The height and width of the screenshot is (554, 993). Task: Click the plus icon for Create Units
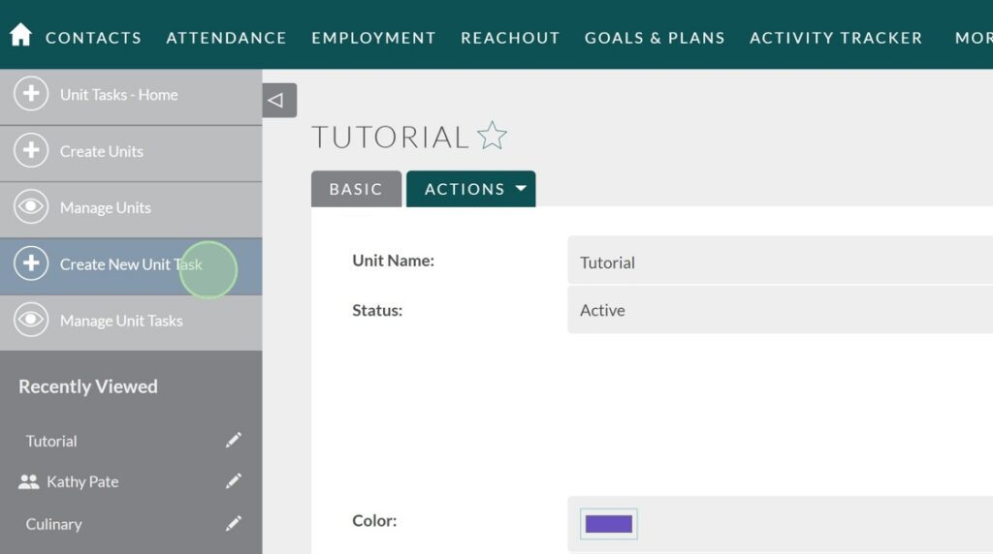pos(31,151)
